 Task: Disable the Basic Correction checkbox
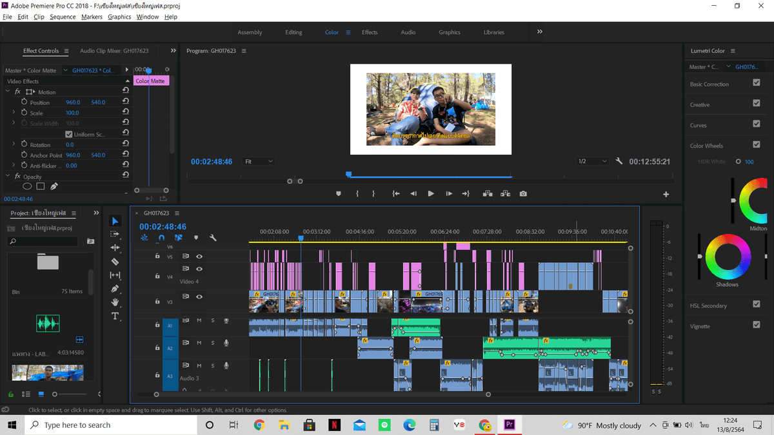(x=757, y=83)
